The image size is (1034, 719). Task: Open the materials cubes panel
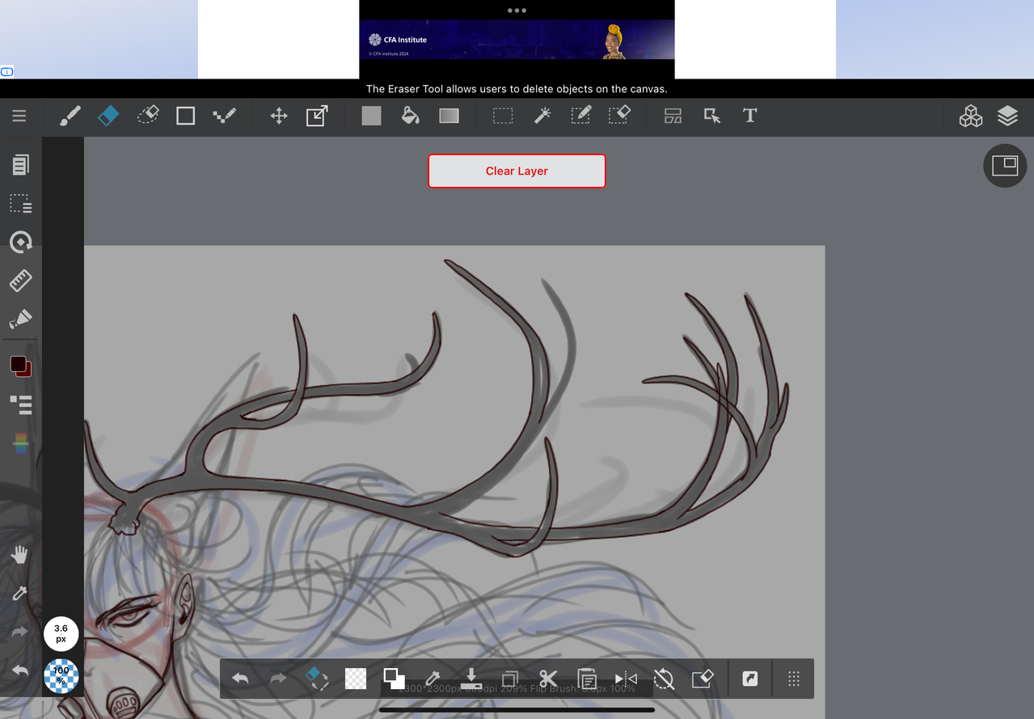point(970,116)
